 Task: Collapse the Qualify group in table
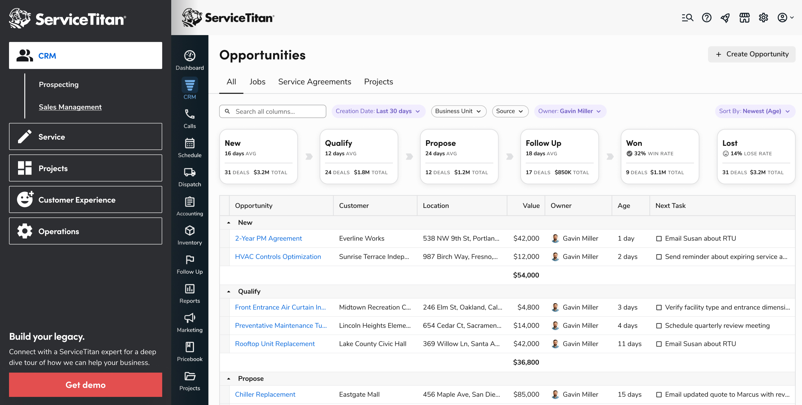click(229, 292)
